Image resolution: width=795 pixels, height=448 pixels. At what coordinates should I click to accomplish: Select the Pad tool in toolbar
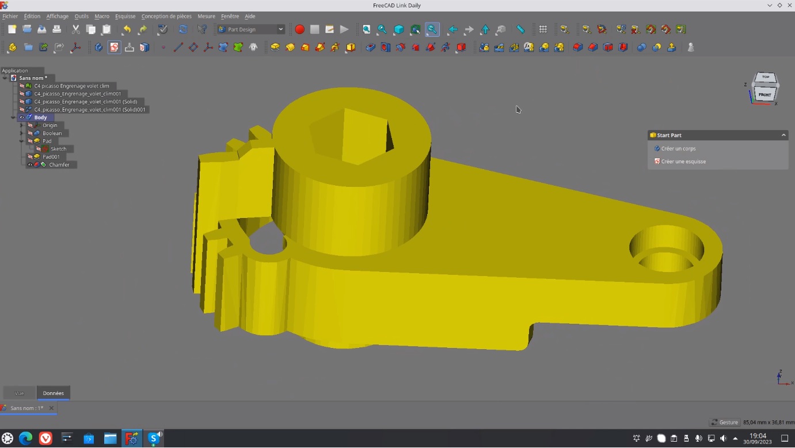pyautogui.click(x=275, y=47)
